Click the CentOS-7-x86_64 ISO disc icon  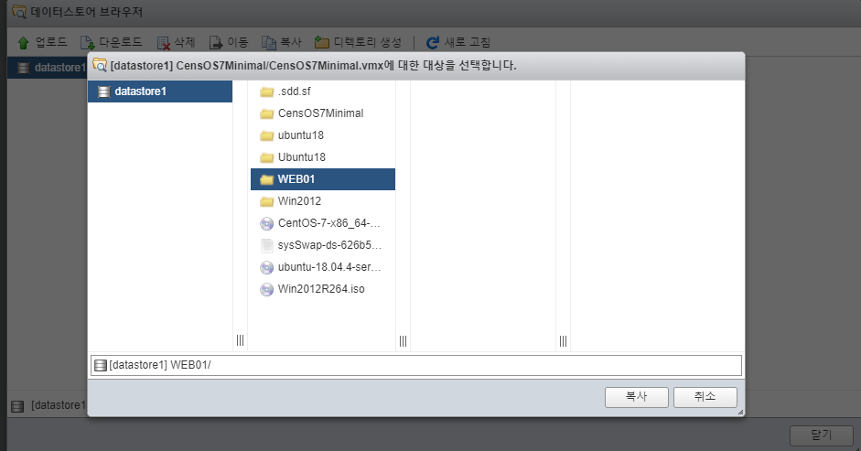267,223
